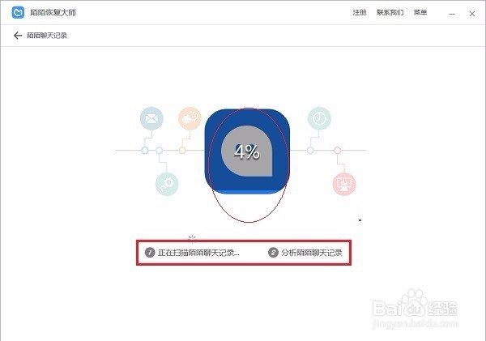
Task: Click the node under the mail icon
Action: (x=145, y=151)
